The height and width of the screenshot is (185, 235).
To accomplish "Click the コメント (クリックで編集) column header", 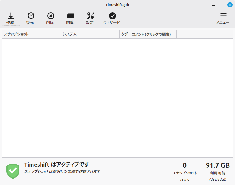I will click(153, 34).
